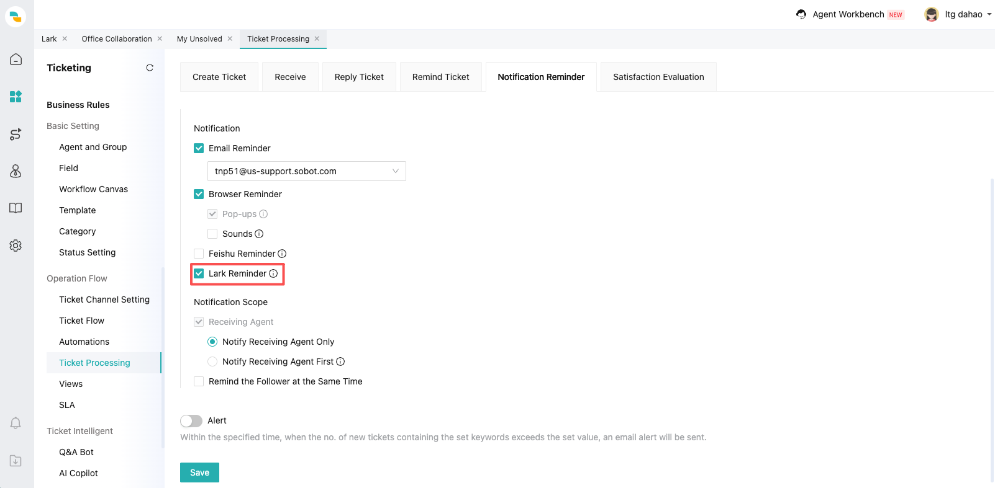
Task: Enable the Feishu Reminder checkbox
Action: point(199,254)
